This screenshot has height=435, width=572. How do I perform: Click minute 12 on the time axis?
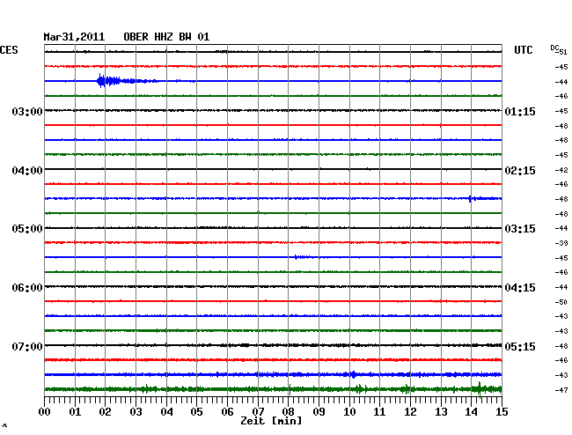click(x=410, y=411)
